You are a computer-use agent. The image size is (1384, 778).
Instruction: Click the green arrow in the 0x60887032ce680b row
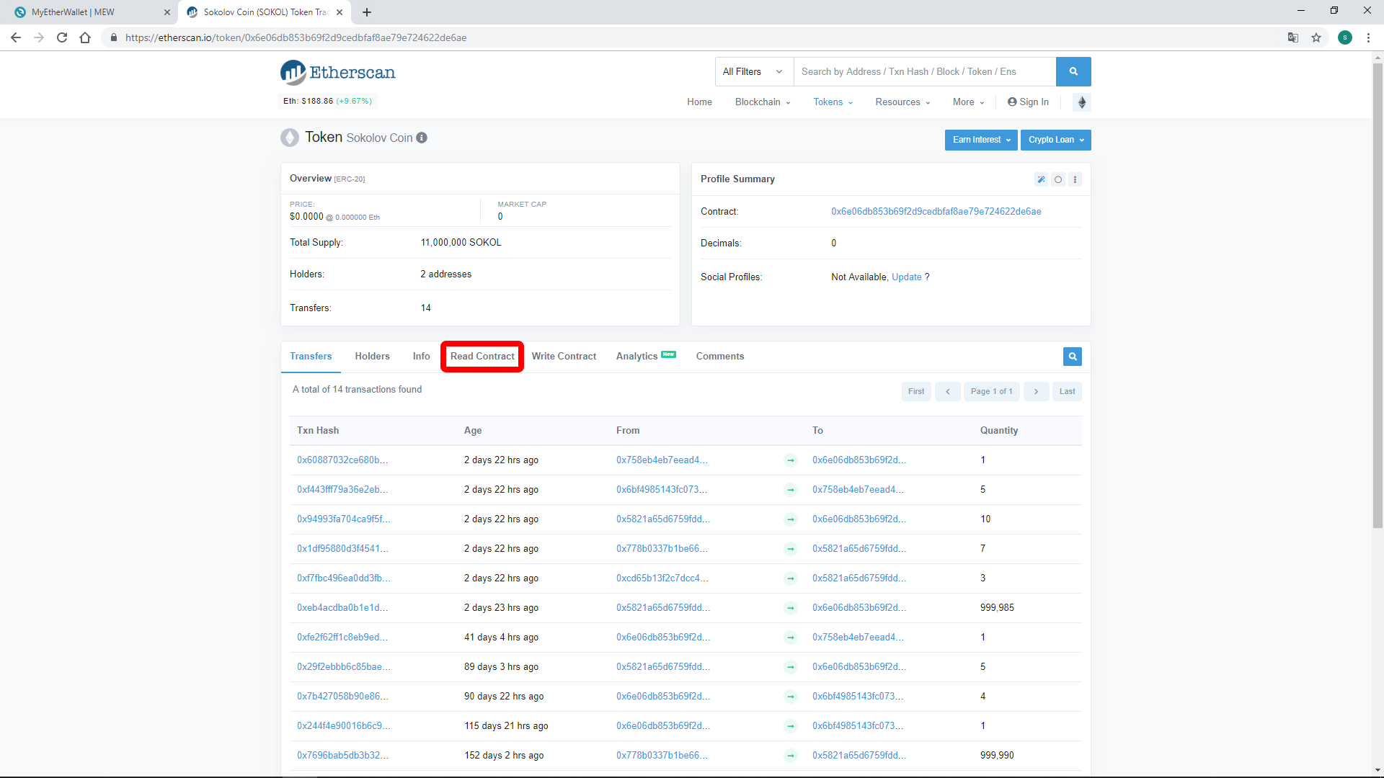pos(791,460)
